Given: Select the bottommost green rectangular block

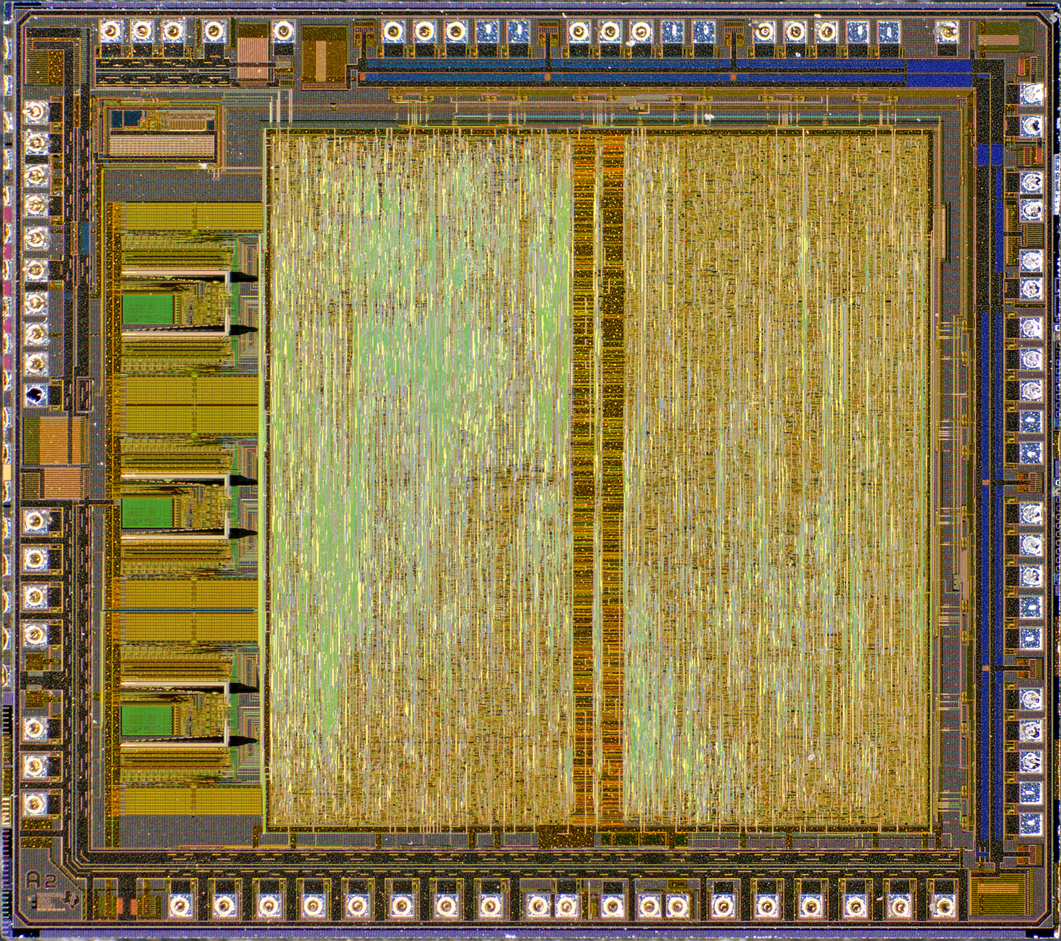Looking at the screenshot, I should [147, 720].
